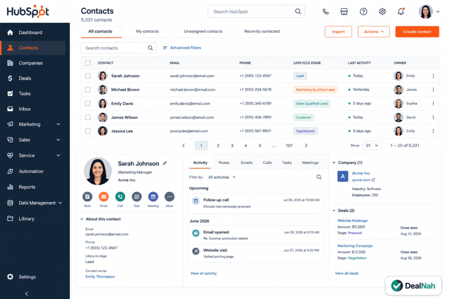Open the Notes tab
Screen dimensions: 449x299
[224, 163]
